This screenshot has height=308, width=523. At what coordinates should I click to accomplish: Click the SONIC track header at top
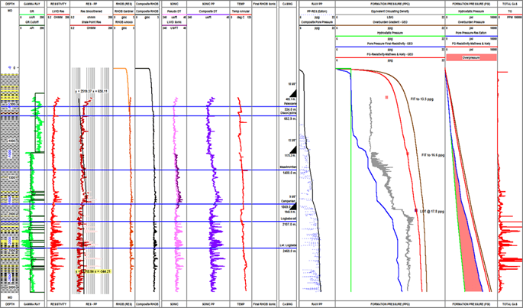click(x=174, y=4)
